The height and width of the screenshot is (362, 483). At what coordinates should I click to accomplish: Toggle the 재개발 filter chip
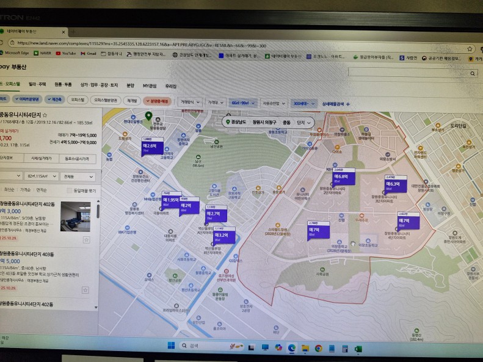pyautogui.click(x=132, y=100)
